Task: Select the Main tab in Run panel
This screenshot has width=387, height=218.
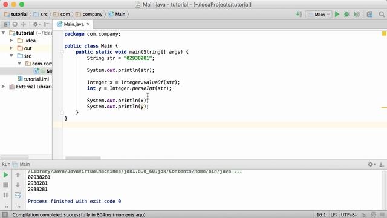Action: point(22,164)
